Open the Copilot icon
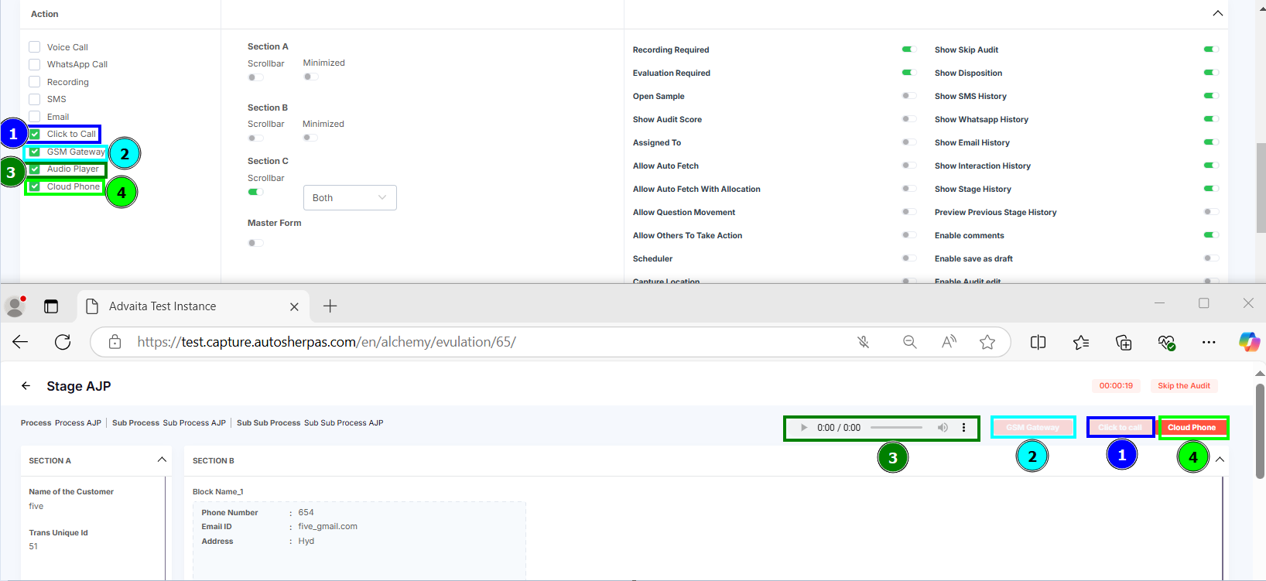The width and height of the screenshot is (1266, 581). (x=1249, y=342)
